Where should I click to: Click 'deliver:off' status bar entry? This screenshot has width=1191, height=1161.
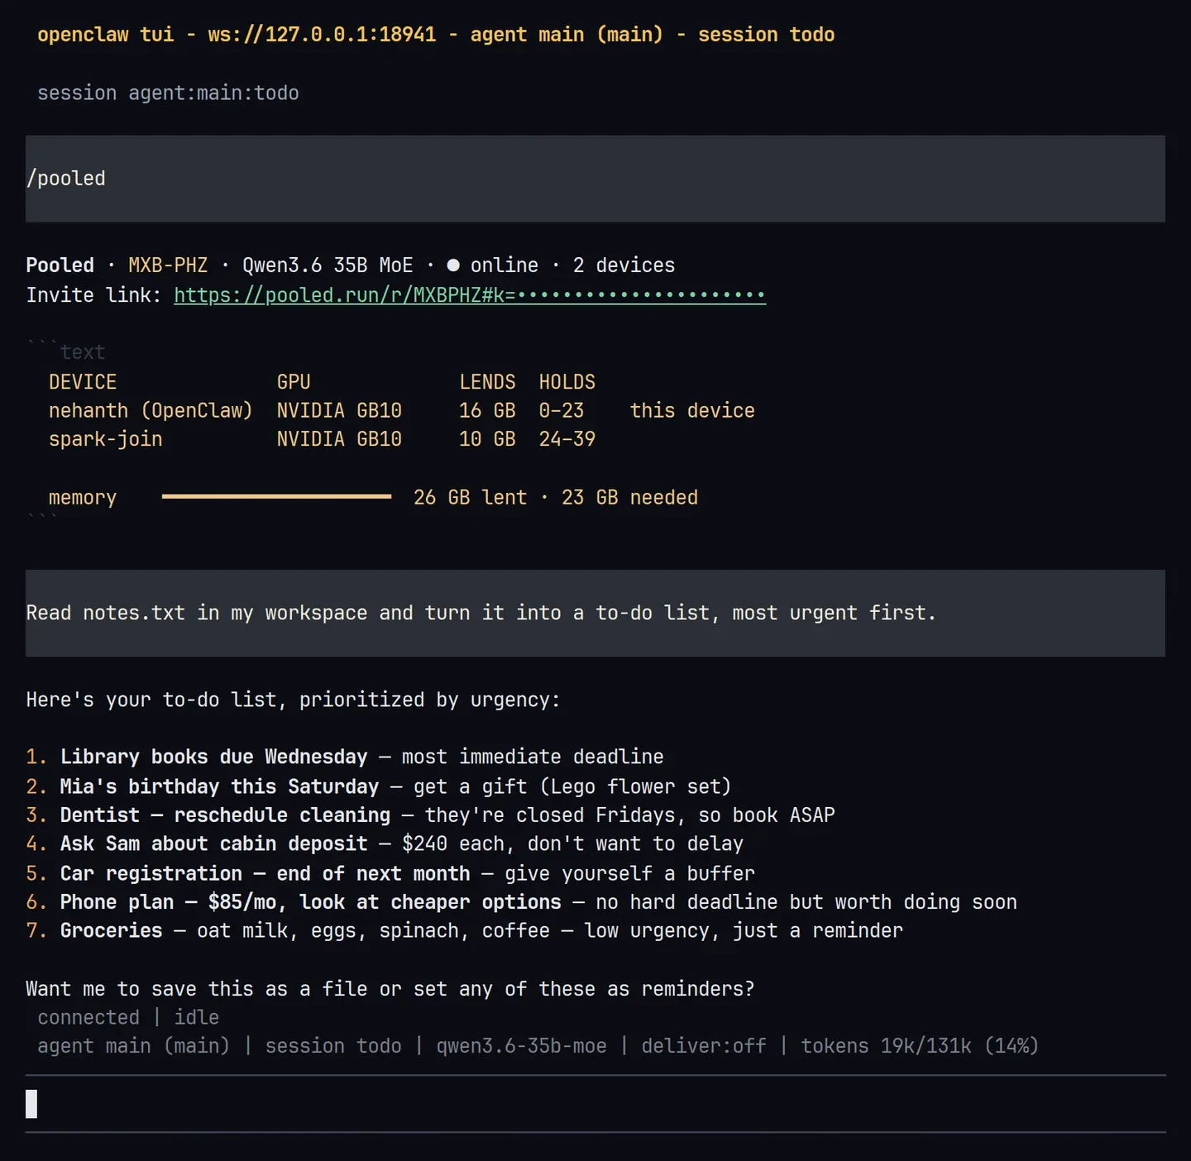click(x=704, y=1046)
